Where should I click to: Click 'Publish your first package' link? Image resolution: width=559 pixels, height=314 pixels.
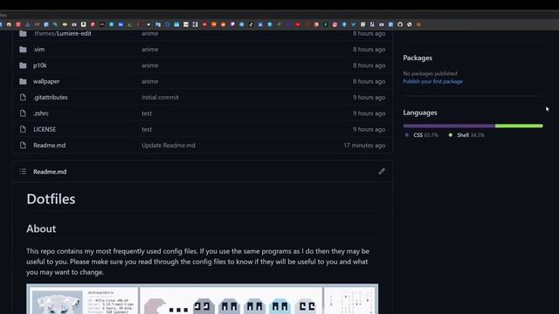click(433, 81)
